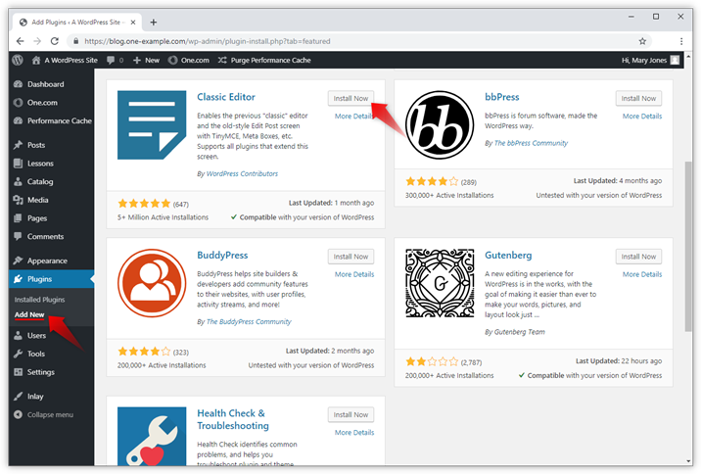701x474 pixels.
Task: View More Details for Classic Editor
Action: click(354, 117)
